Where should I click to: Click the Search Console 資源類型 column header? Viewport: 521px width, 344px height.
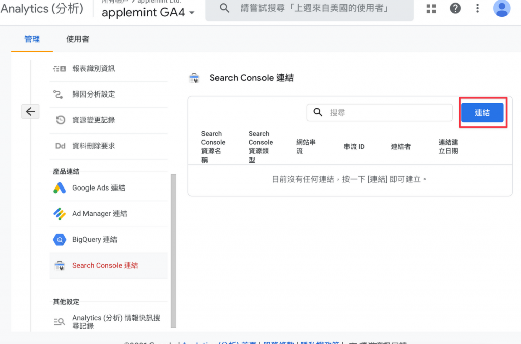pos(260,147)
